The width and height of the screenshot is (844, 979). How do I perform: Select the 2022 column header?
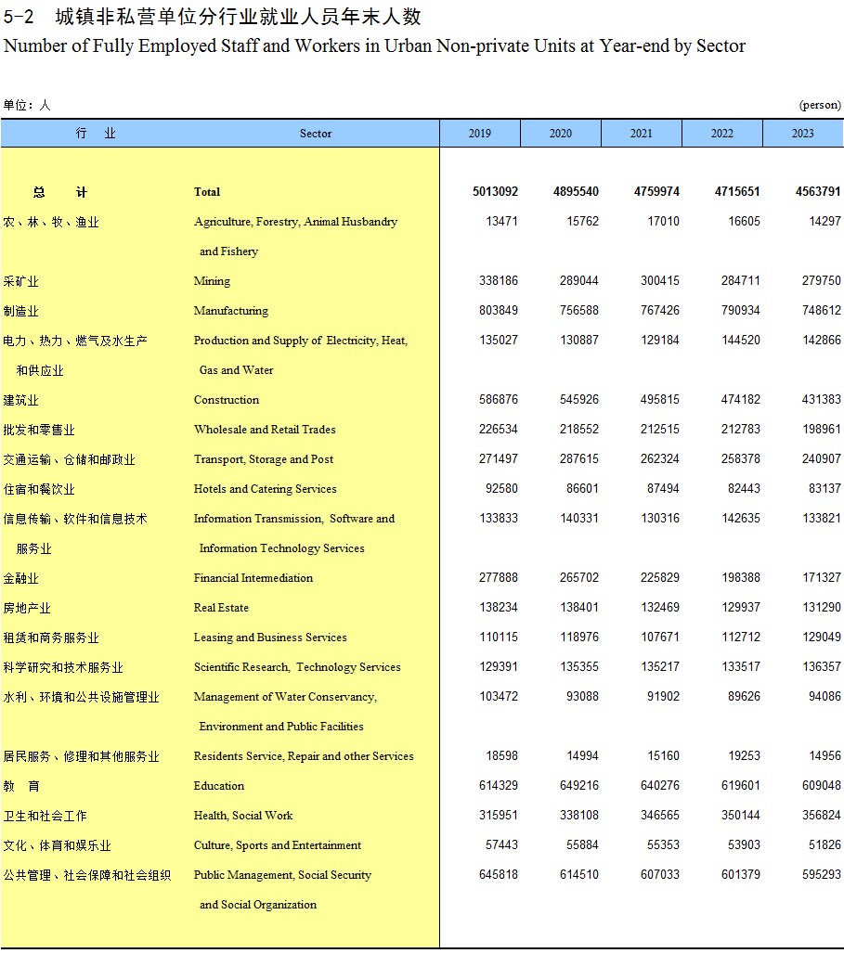click(x=722, y=133)
